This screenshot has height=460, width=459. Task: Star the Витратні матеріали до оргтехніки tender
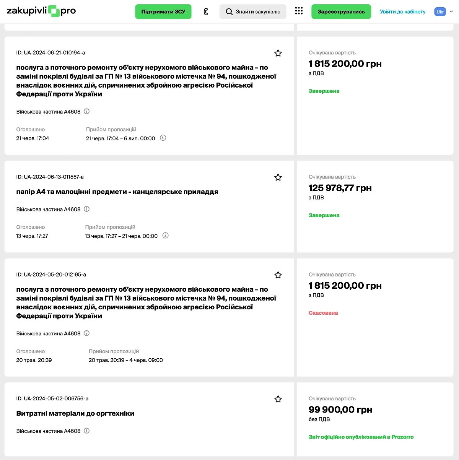coord(278,399)
